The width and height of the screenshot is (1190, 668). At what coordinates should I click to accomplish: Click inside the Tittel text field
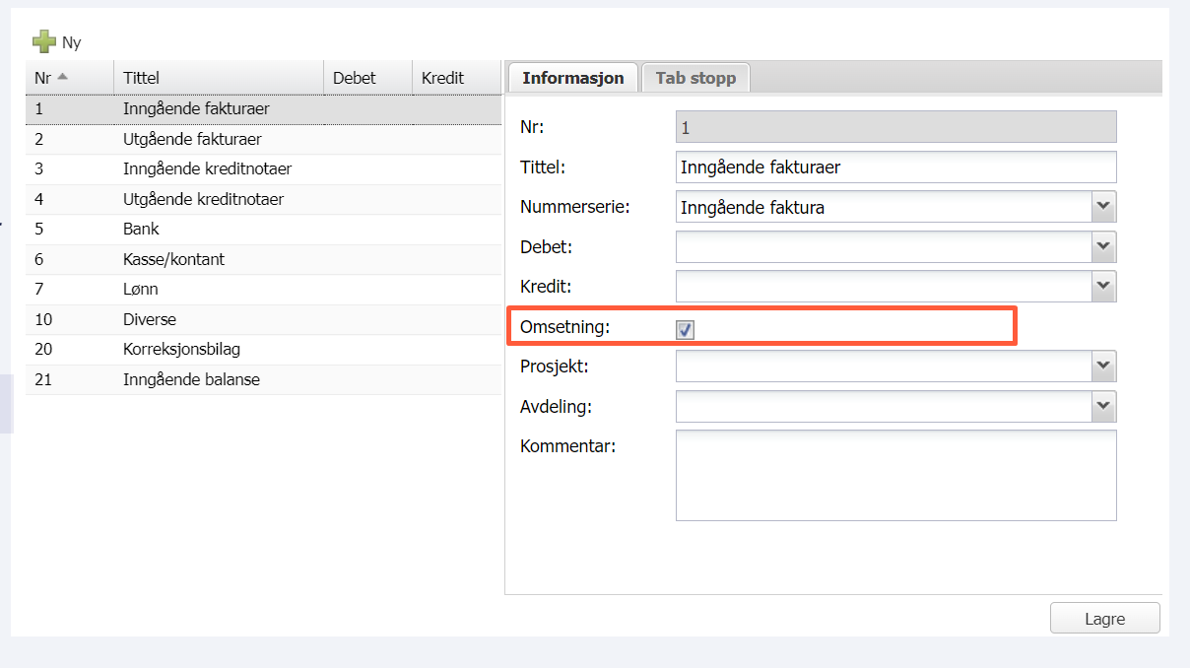click(x=895, y=167)
